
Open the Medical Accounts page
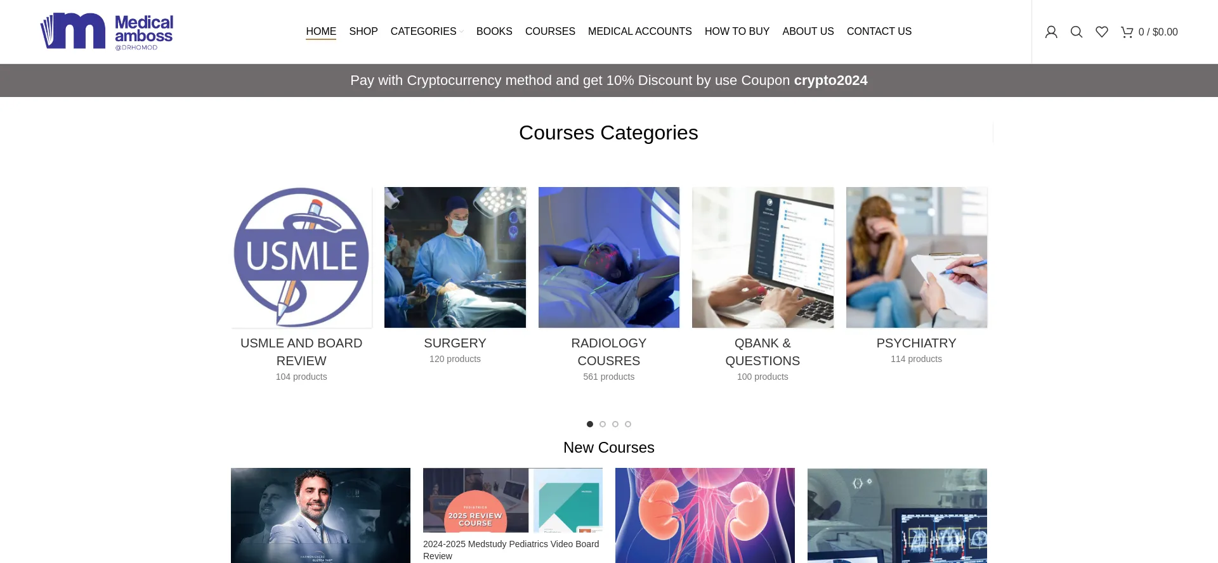pyautogui.click(x=639, y=31)
